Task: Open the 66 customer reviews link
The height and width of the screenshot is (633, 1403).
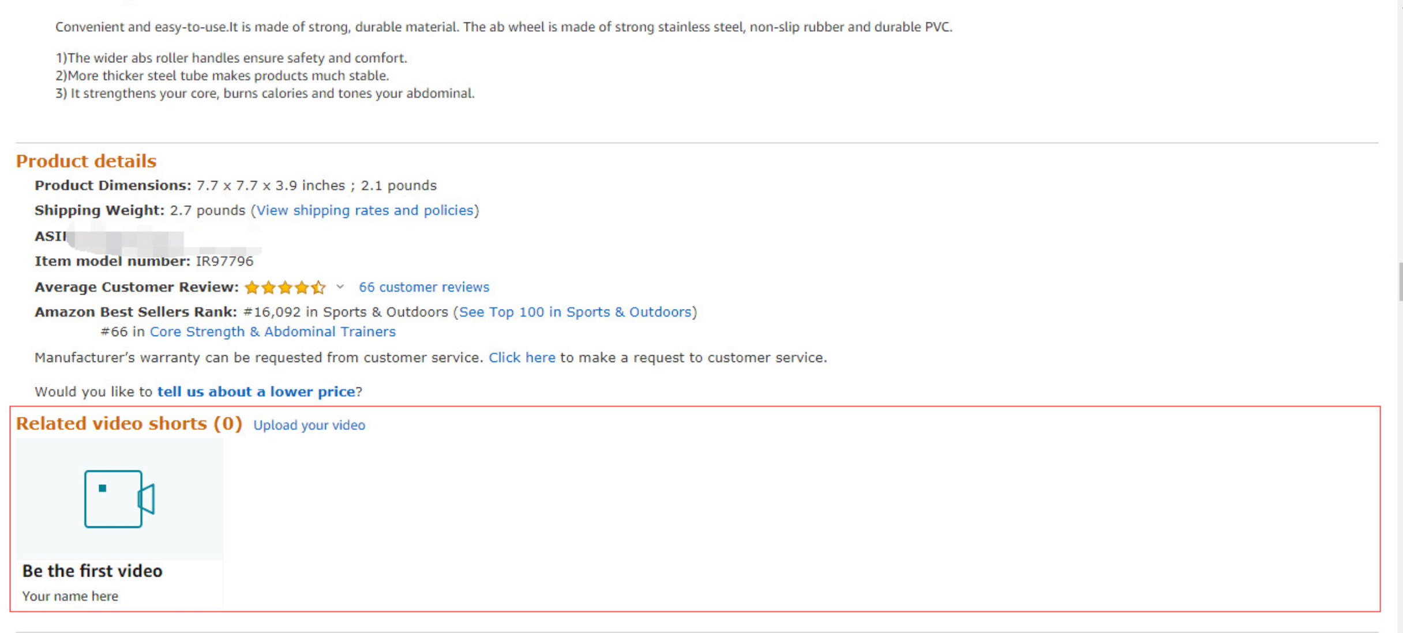Action: 424,287
